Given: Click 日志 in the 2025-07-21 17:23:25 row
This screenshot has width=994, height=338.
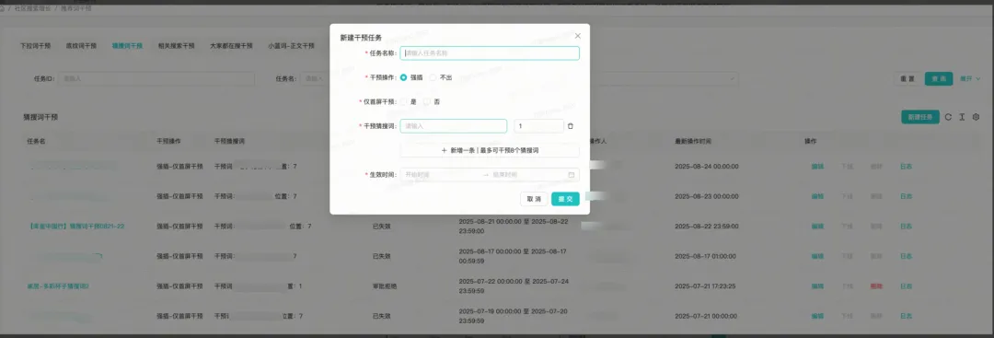Looking at the screenshot, I should coord(906,286).
